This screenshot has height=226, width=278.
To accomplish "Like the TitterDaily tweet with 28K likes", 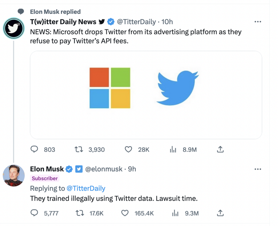I will (128, 149).
